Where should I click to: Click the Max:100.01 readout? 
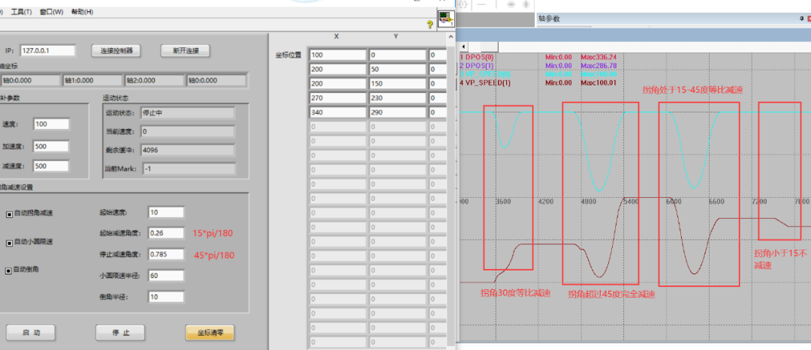[x=598, y=82]
